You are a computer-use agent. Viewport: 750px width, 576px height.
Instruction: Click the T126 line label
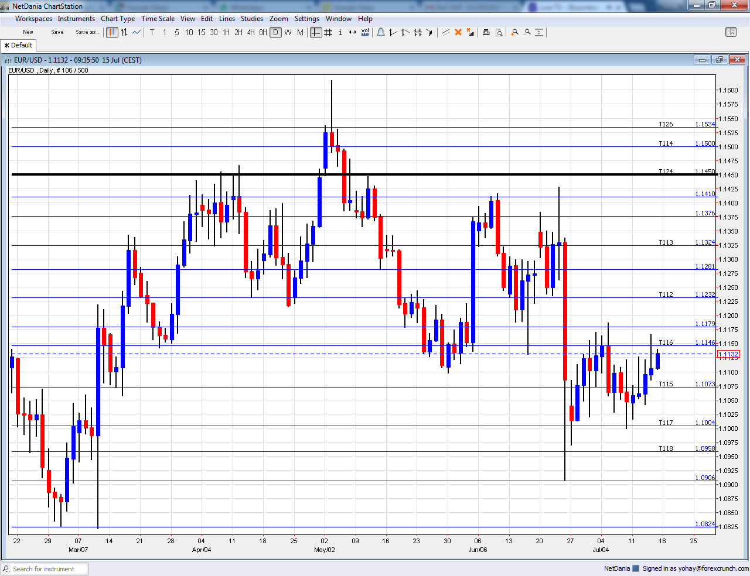(666, 124)
